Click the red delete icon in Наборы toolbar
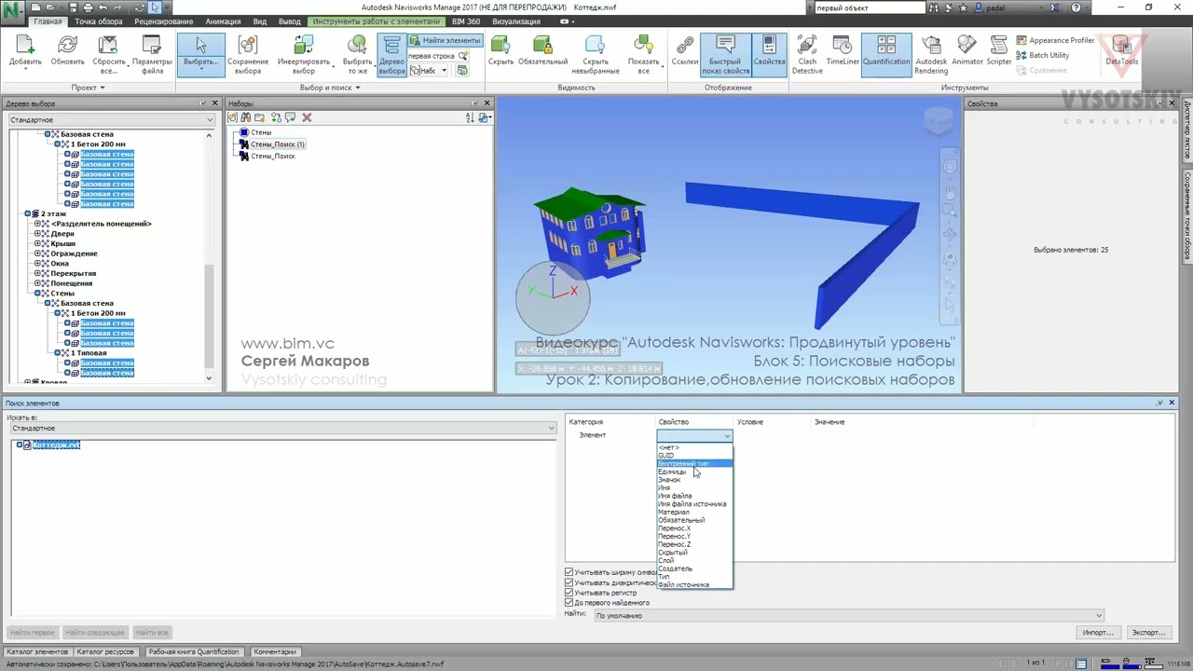The height and width of the screenshot is (671, 1193). tap(307, 117)
